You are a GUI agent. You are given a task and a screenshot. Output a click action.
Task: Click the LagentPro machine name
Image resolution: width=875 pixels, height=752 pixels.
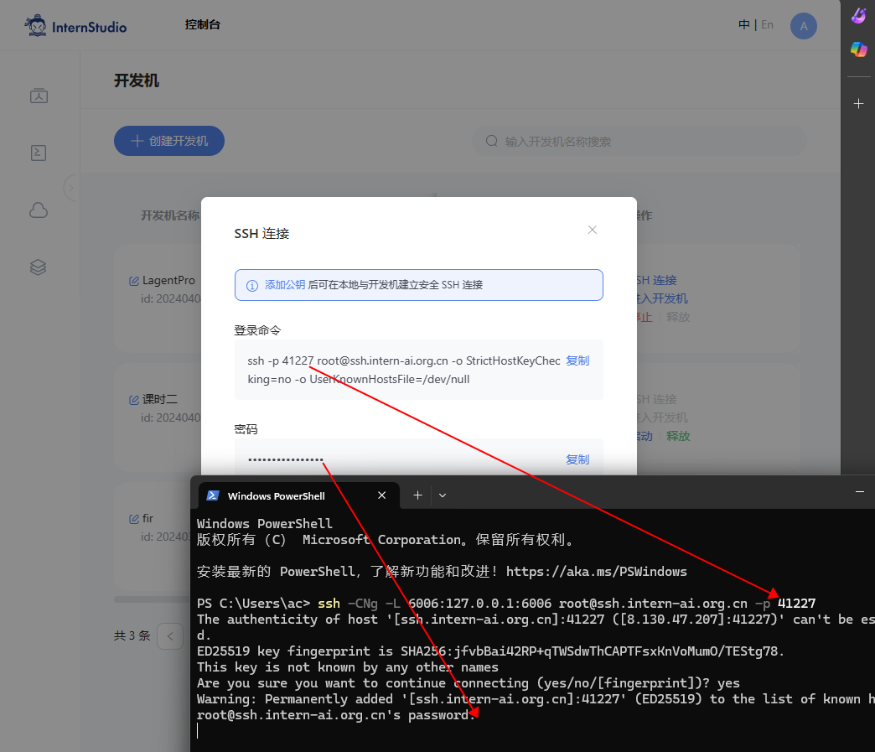coord(169,280)
